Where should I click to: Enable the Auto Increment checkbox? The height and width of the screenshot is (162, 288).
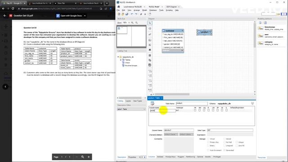pyautogui.click(x=208, y=150)
